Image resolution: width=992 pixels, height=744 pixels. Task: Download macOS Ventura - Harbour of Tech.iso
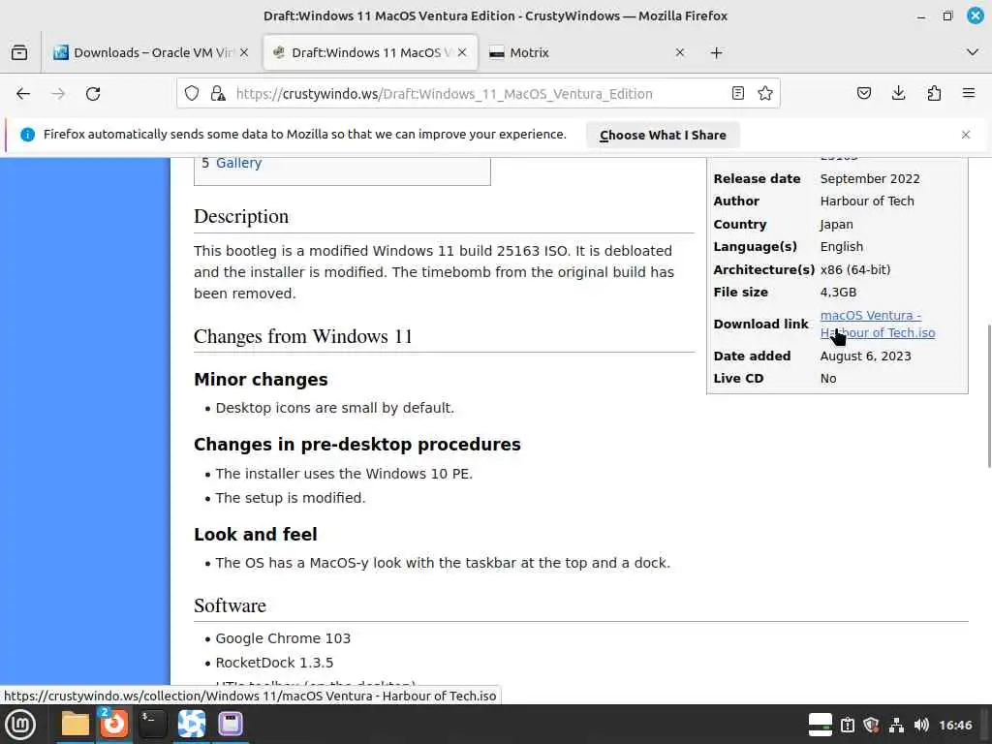coord(877,324)
